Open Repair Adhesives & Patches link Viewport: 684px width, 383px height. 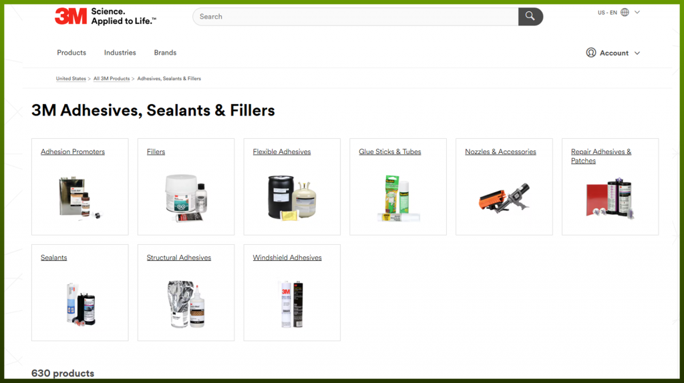click(601, 156)
